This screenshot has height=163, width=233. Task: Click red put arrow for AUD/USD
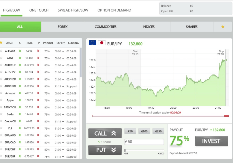(x=38, y=86)
